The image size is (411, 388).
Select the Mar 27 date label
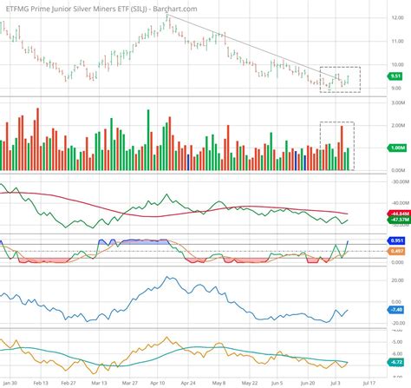130,383
